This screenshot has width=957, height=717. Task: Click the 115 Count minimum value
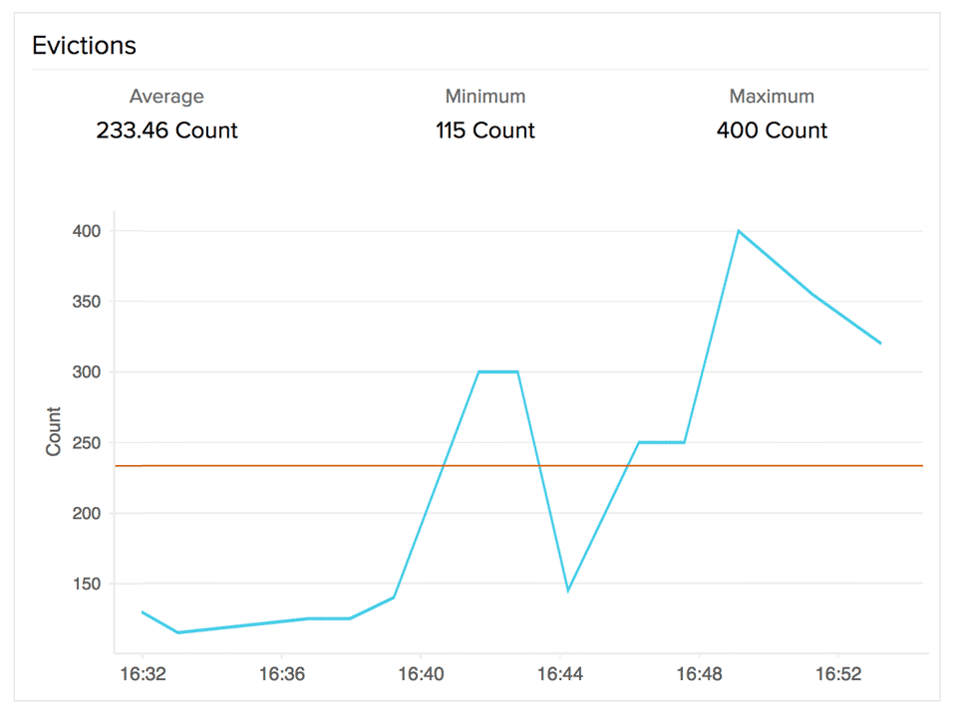click(485, 130)
